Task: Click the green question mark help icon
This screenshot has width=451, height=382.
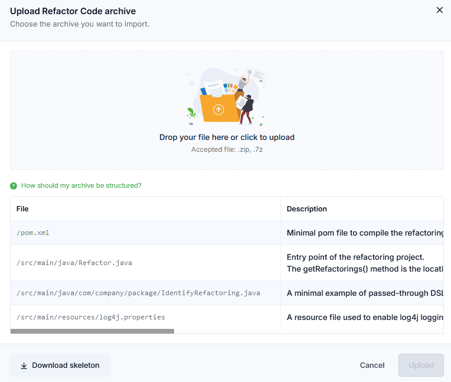Action: click(14, 186)
